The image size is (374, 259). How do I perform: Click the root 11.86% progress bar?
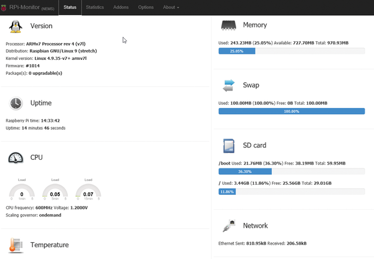tap(292, 192)
